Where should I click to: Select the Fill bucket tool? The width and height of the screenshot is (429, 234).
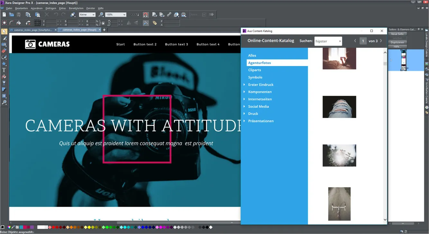pyautogui.click(x=4, y=76)
